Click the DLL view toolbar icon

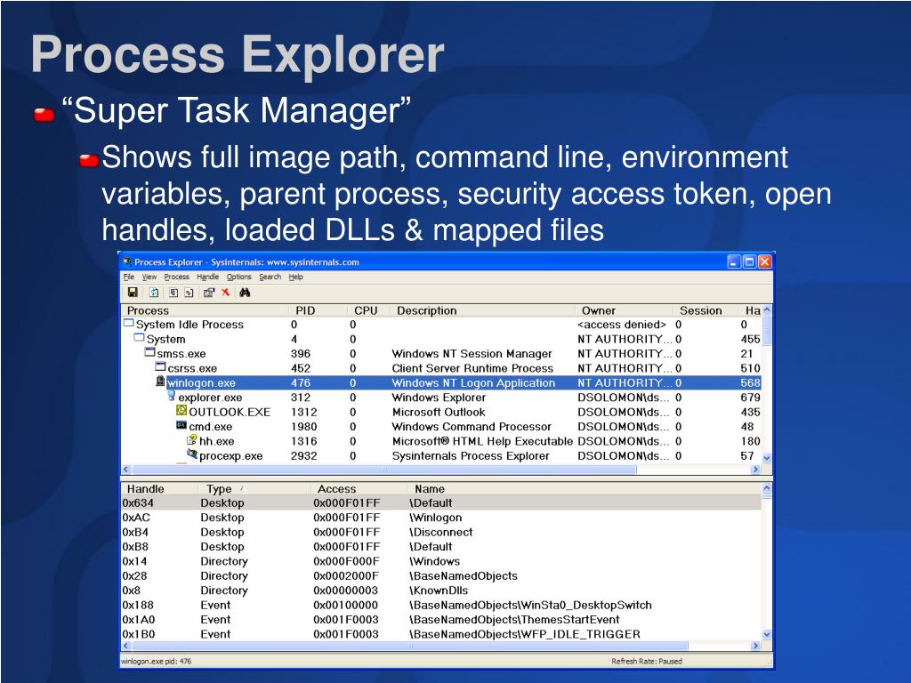click(x=173, y=293)
